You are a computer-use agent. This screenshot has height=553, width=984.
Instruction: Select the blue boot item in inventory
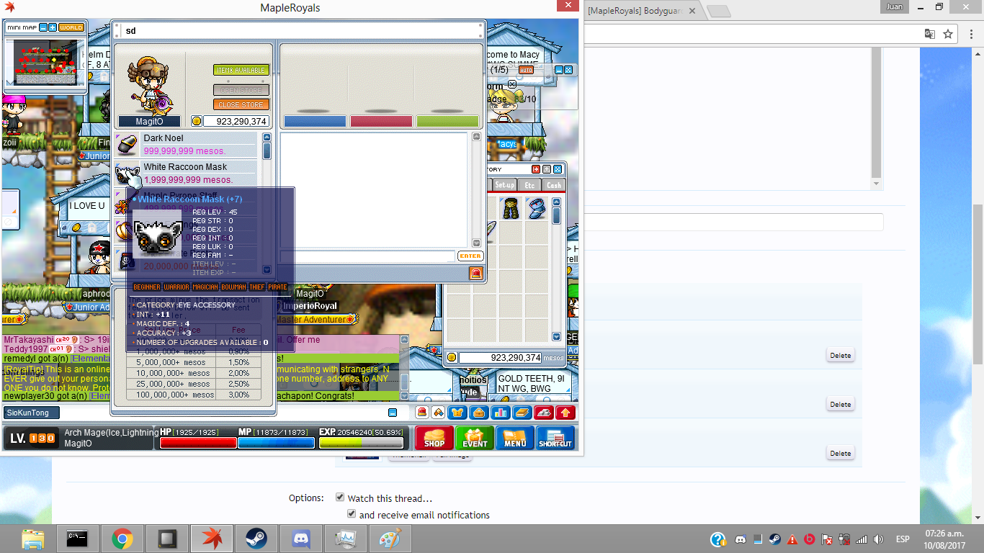pos(537,209)
